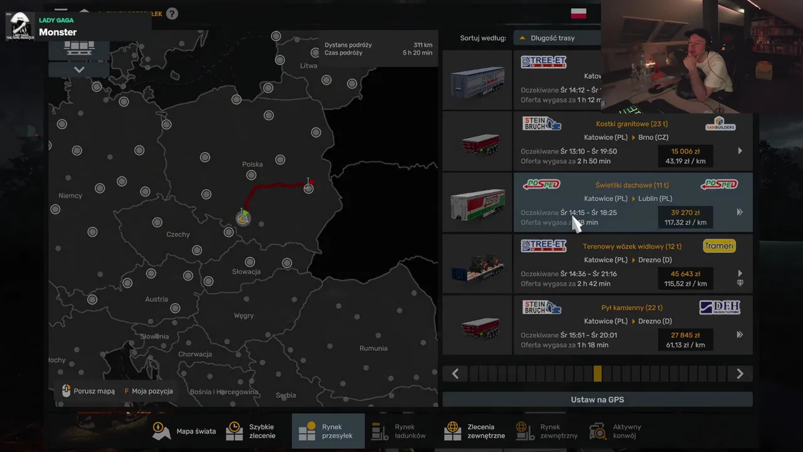Click the DFH destination company logo
803x452 pixels.
point(720,307)
